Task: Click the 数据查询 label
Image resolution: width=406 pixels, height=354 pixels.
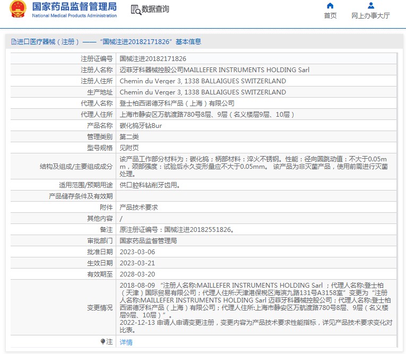Action: click(155, 9)
